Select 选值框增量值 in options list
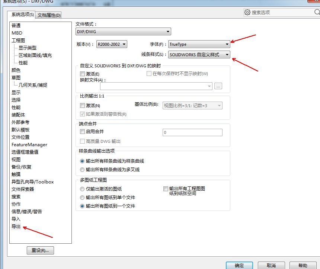This screenshot has width=320, height=269. 25,152
